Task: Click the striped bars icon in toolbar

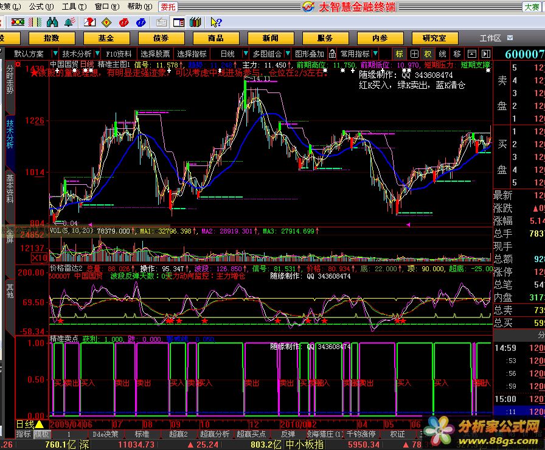Action: [35, 22]
